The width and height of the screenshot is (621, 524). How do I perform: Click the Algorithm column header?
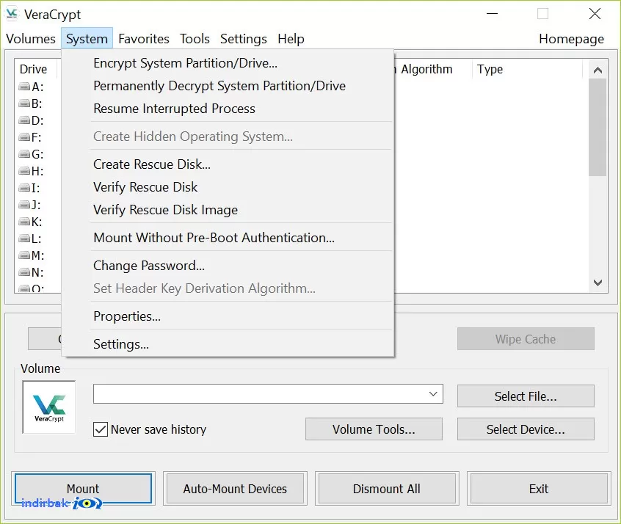click(426, 69)
